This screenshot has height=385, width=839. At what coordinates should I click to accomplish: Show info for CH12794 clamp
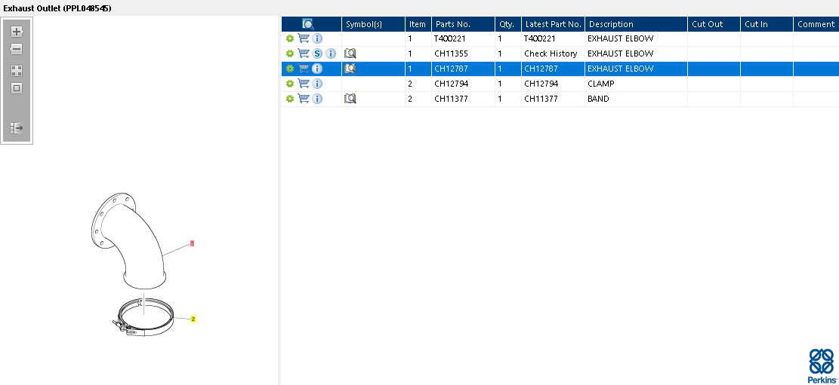[317, 84]
